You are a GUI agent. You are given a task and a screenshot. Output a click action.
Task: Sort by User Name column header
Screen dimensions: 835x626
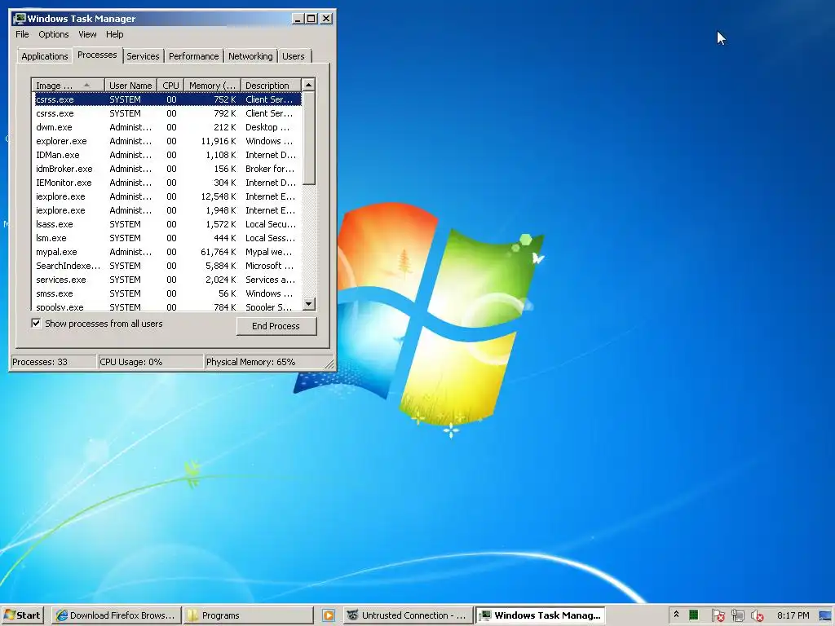click(130, 85)
